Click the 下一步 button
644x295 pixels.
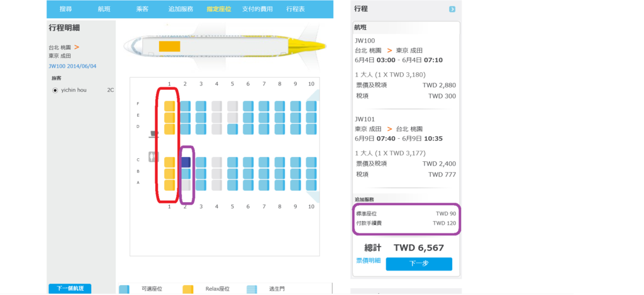tap(419, 264)
